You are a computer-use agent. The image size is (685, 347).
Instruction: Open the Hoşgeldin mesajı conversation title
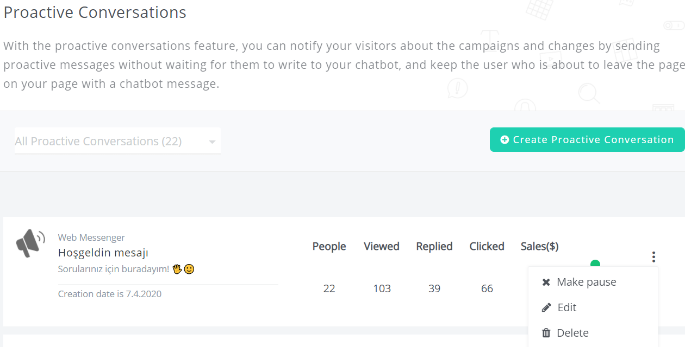(103, 253)
